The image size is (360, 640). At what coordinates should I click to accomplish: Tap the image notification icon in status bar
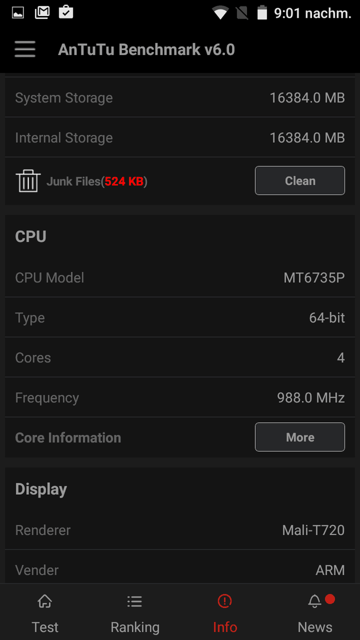pyautogui.click(x=18, y=13)
